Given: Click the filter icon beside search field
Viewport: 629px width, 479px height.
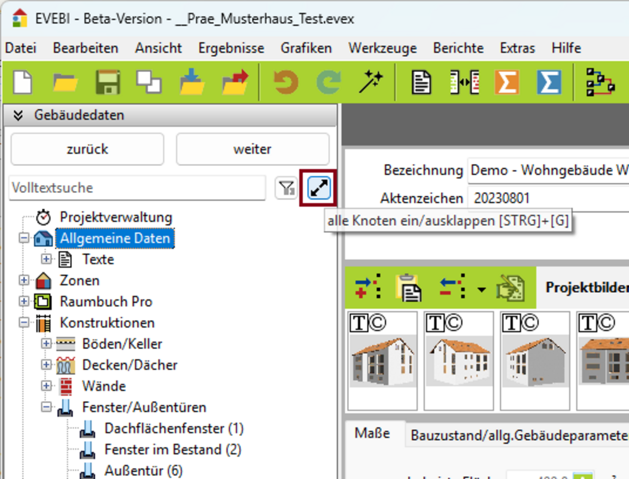Looking at the screenshot, I should click(x=286, y=188).
